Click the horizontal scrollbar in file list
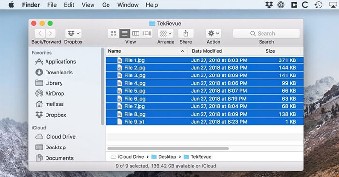The height and width of the screenshot is (177, 339). click(x=168, y=148)
